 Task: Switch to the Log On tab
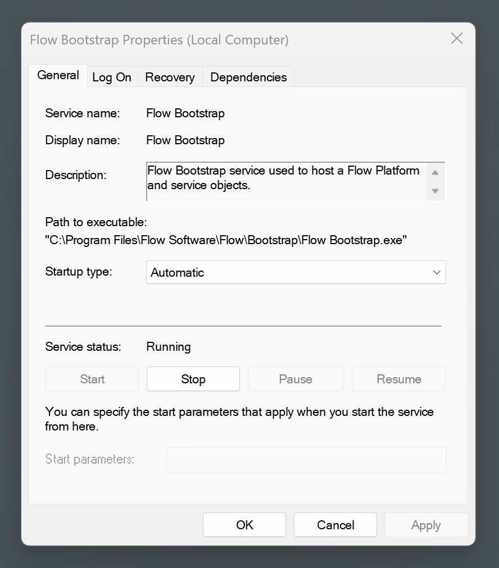[112, 77]
